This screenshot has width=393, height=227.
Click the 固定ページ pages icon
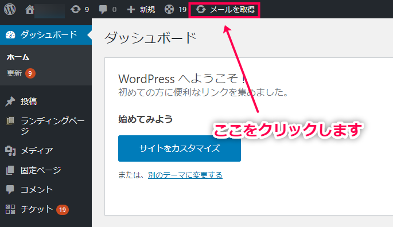click(x=10, y=170)
